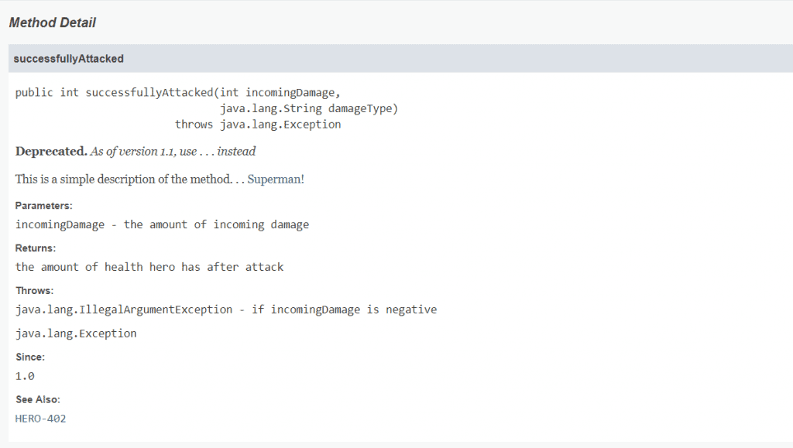Click the public int successfullyAttacked signature line
793x448 pixels.
178,92
